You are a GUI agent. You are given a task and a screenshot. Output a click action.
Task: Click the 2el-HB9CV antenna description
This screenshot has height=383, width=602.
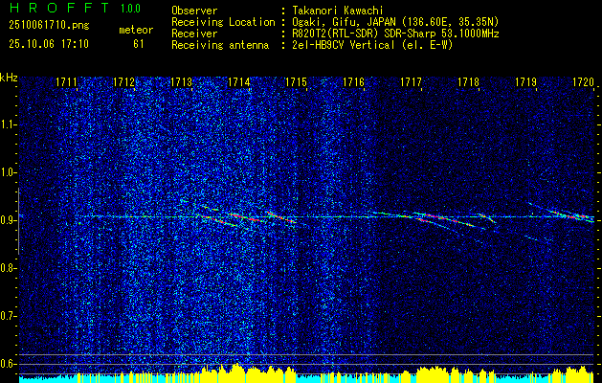(372, 45)
